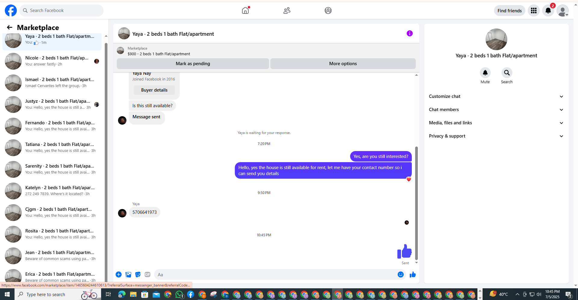Image resolution: width=578 pixels, height=300 pixels.
Task: Open the apps menu grid icon
Action: point(534,11)
